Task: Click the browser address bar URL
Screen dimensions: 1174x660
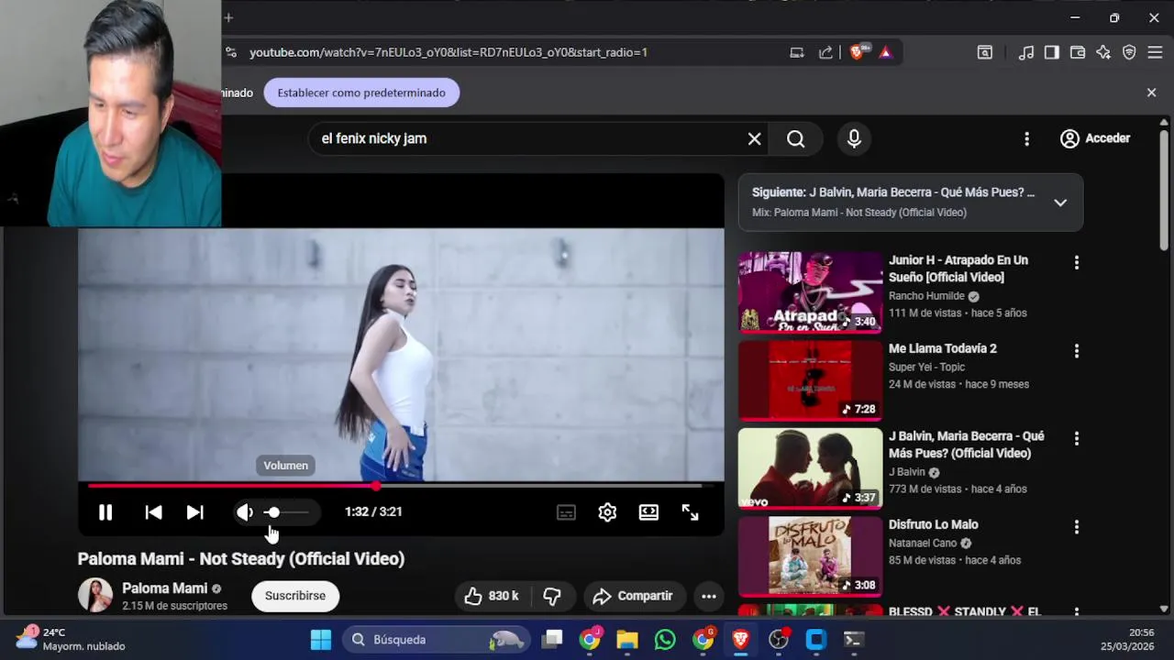Action: coord(449,52)
